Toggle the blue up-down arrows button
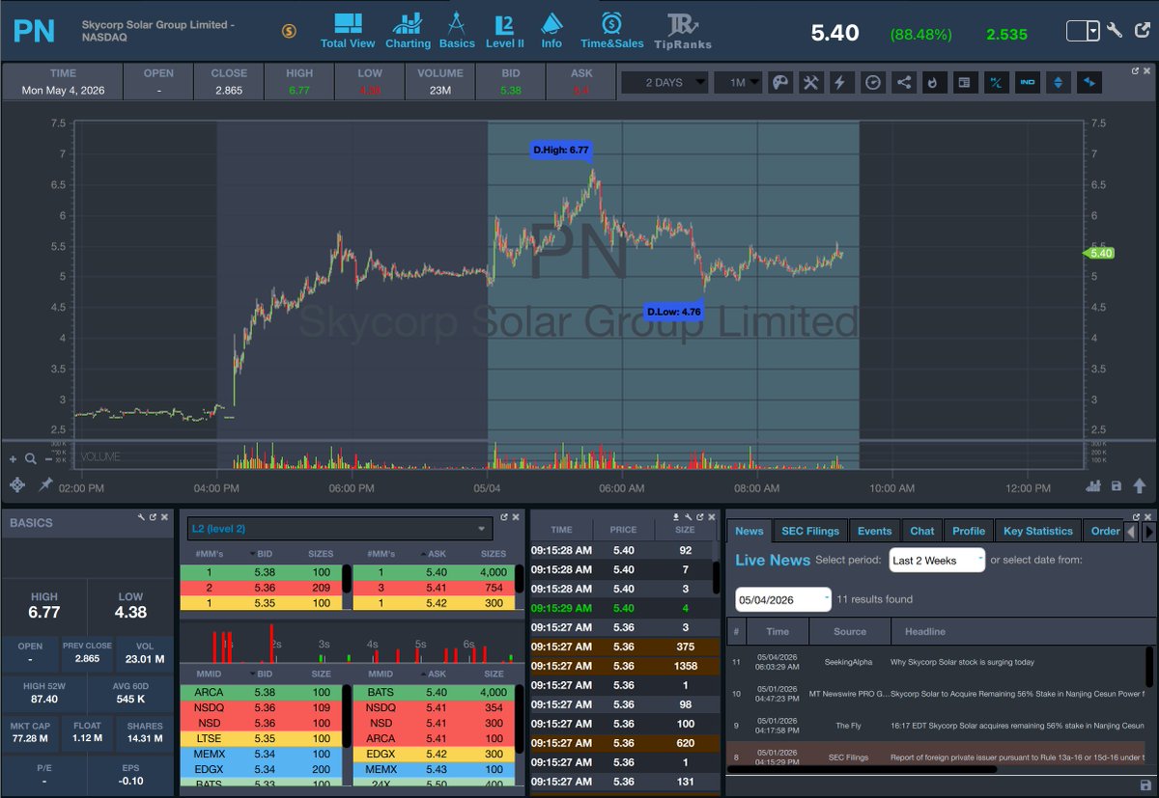The width and height of the screenshot is (1159, 798). pos(1058,82)
